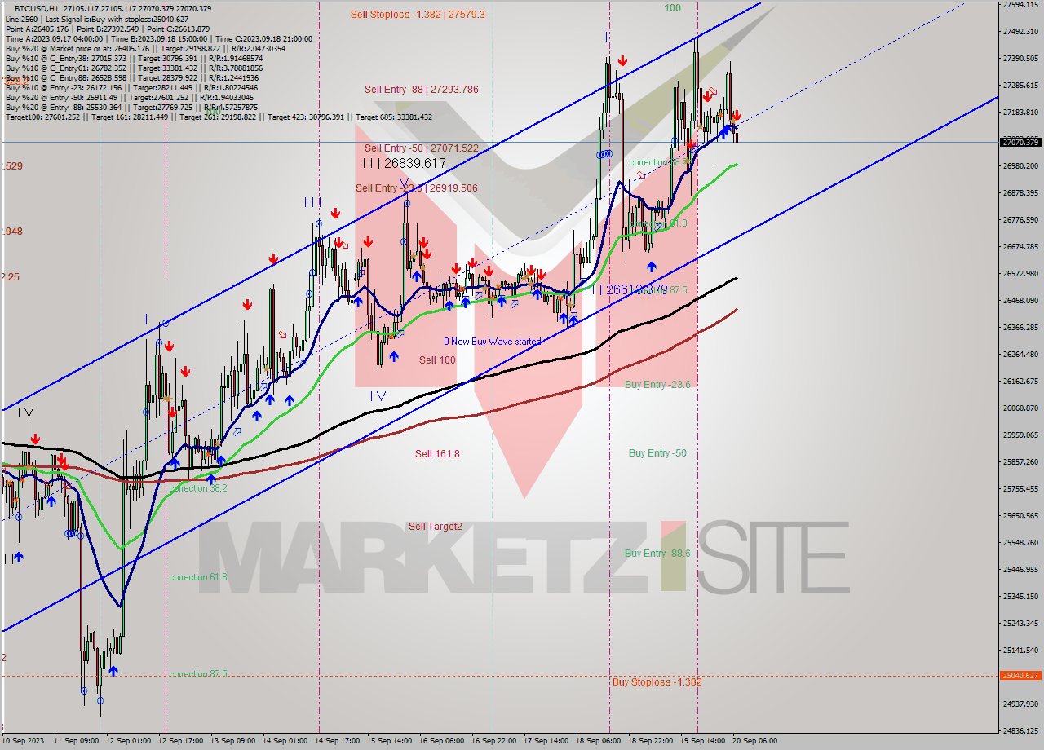
Task: Click the 24836.125 price axis value
Action: (x=1020, y=731)
